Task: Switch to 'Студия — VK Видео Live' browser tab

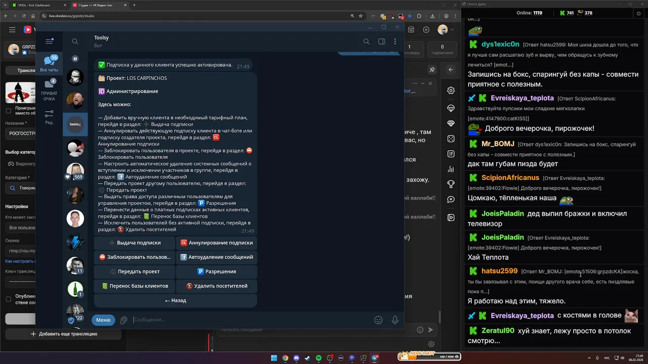Action: tap(99, 5)
